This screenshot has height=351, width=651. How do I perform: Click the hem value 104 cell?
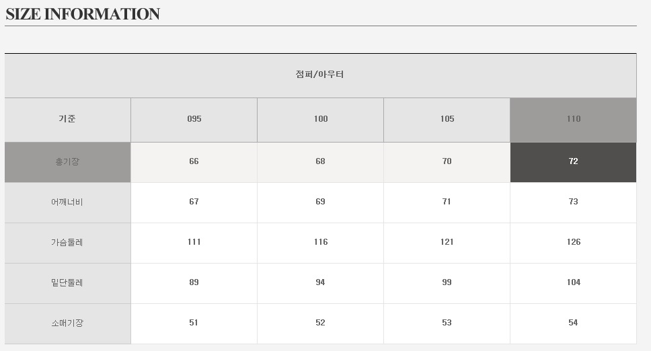[x=573, y=282]
